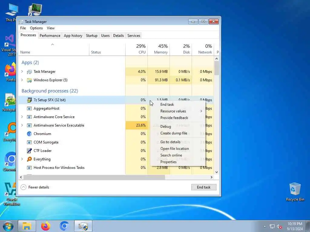Choose Debug in context menu
The height and width of the screenshot is (232, 310).
[178, 127]
